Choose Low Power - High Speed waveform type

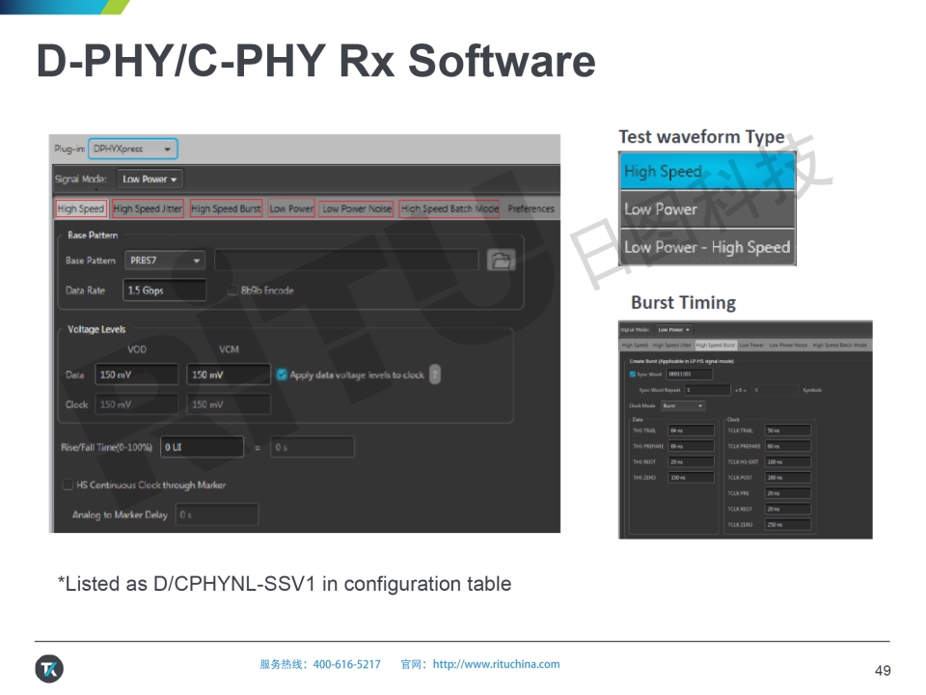pos(707,247)
